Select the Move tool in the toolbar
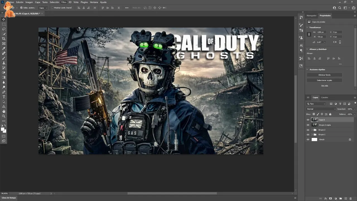 click(x=4, y=19)
